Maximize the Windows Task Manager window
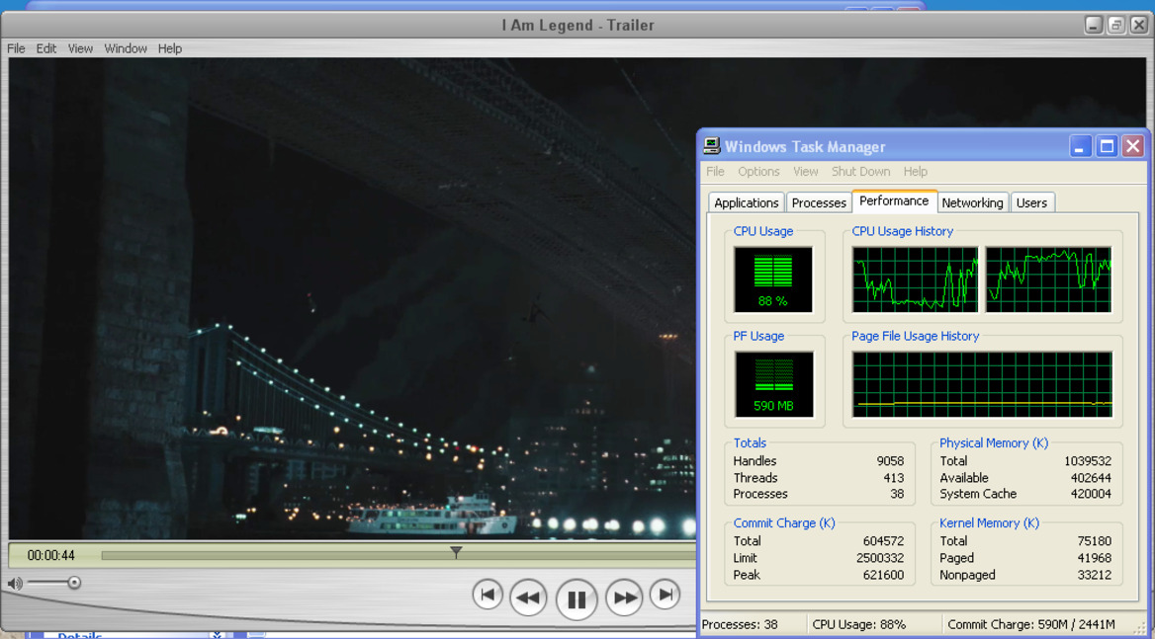This screenshot has width=1155, height=639. coord(1107,146)
